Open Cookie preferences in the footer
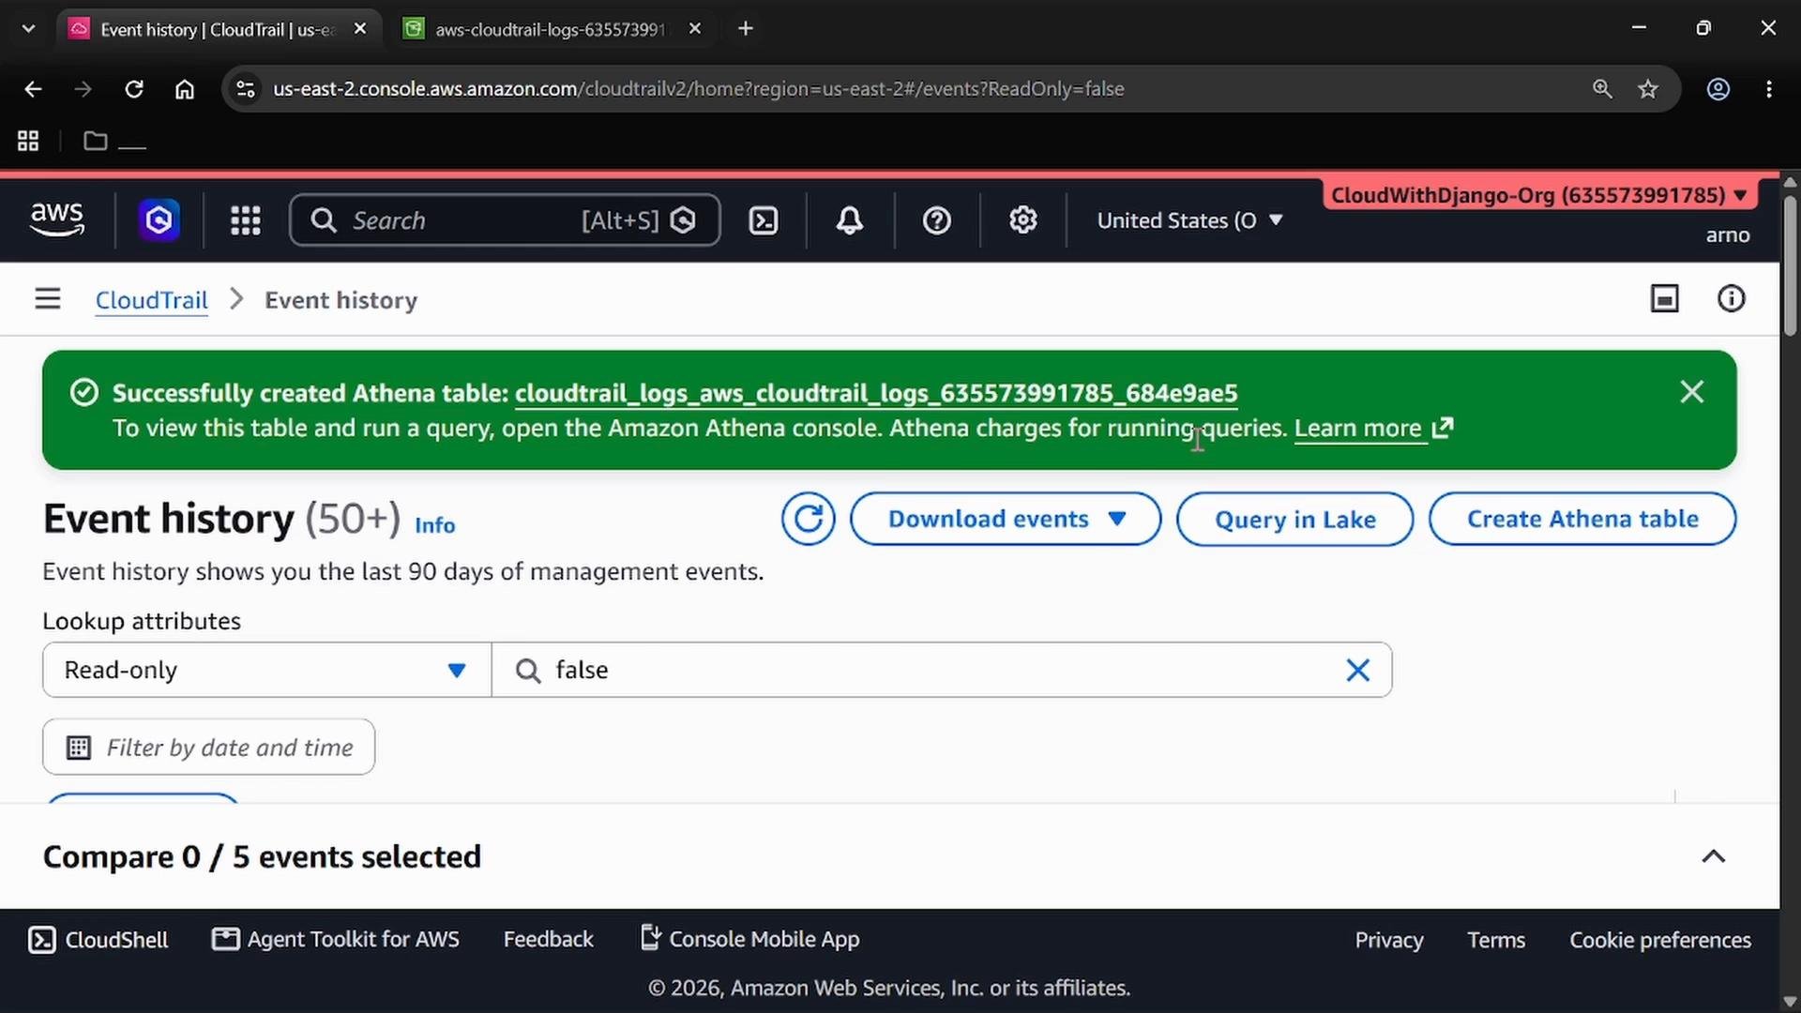 coord(1660,940)
